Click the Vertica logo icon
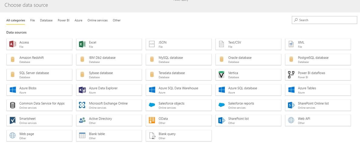This screenshot has height=152, width=360. (x=221, y=74)
